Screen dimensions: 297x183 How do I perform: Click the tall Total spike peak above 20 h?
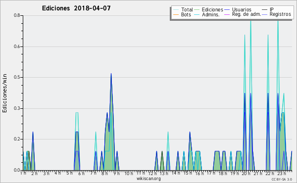click(x=245, y=35)
